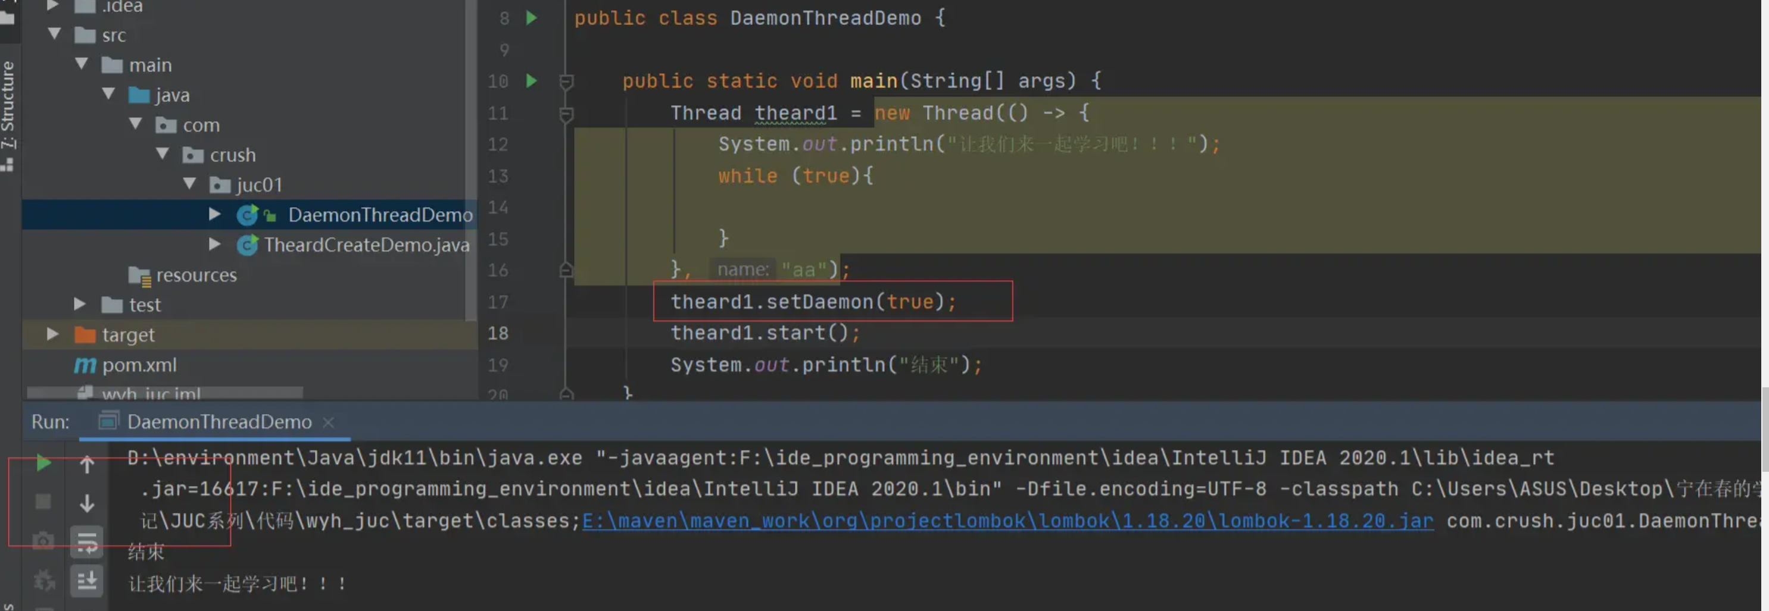Open pom.xml file
This screenshot has width=1769, height=611.
139,365
